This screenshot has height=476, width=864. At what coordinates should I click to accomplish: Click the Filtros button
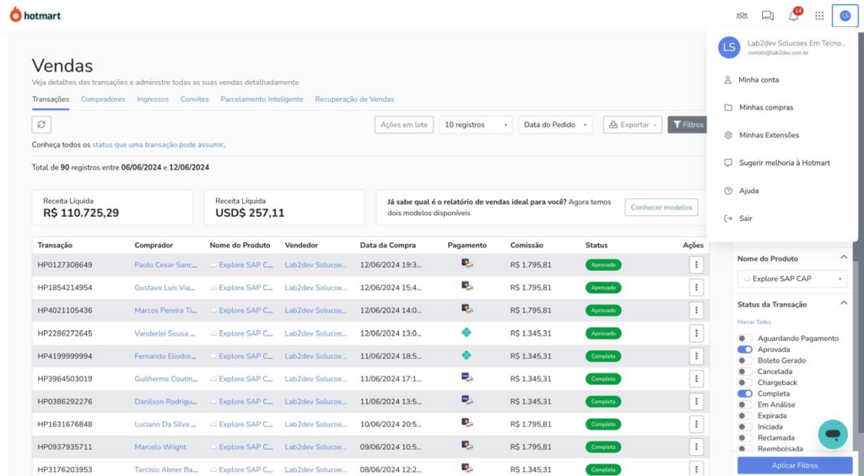point(687,125)
